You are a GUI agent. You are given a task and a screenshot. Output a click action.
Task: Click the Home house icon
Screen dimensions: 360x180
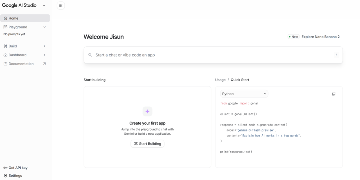pos(6,18)
